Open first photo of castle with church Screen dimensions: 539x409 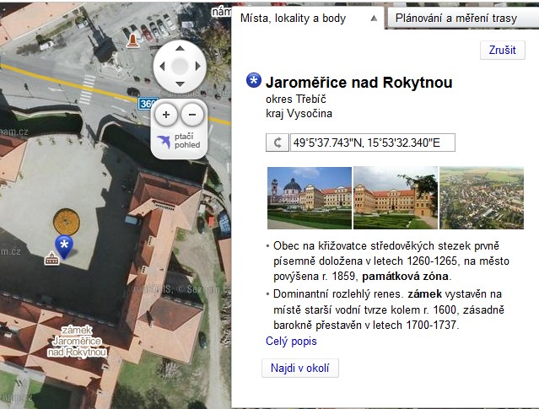[310, 198]
